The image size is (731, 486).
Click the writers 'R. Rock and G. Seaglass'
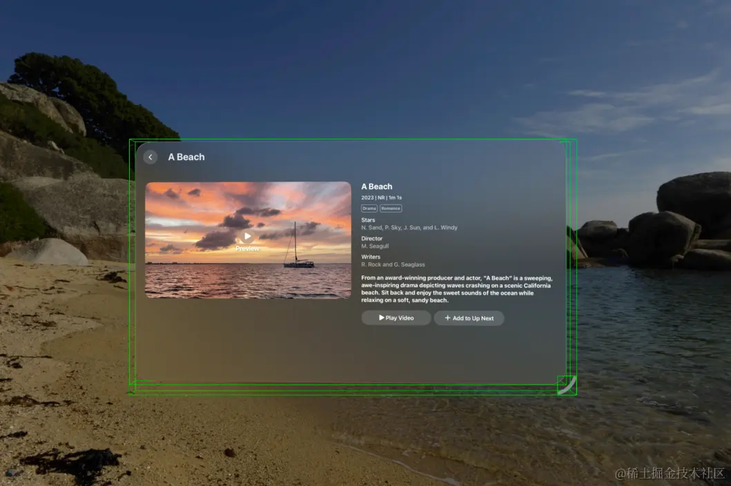coord(393,264)
